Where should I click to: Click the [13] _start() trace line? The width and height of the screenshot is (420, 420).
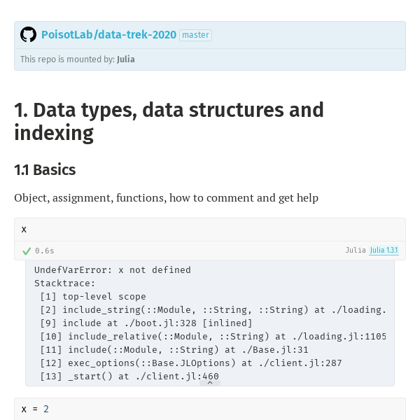[x=129, y=377]
